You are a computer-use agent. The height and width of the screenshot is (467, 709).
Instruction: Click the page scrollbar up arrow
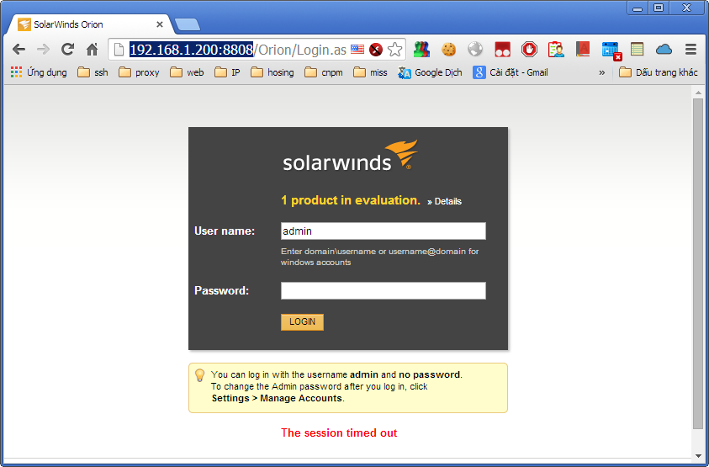pos(698,93)
